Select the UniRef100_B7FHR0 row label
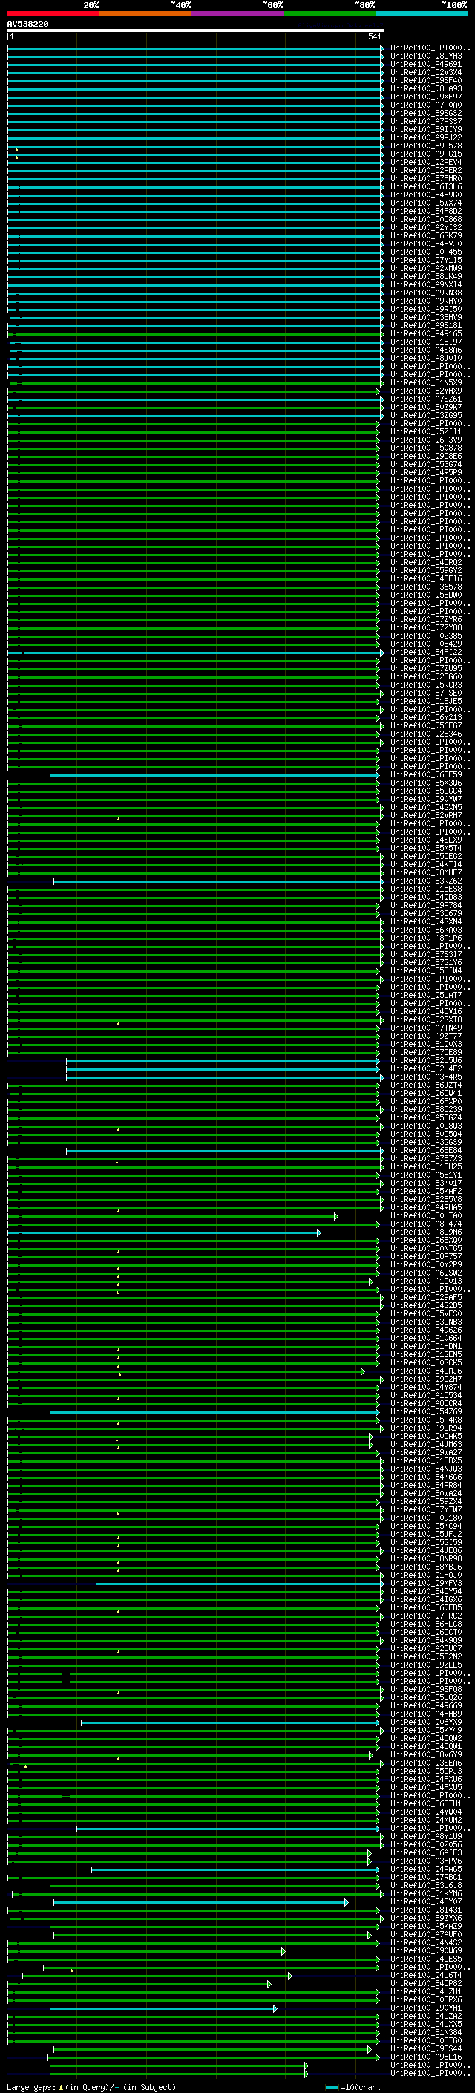475x2093 pixels. point(426,179)
